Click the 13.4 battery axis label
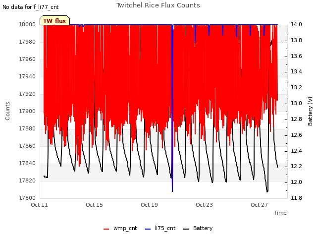The width and height of the screenshot is (317, 238). click(296, 71)
